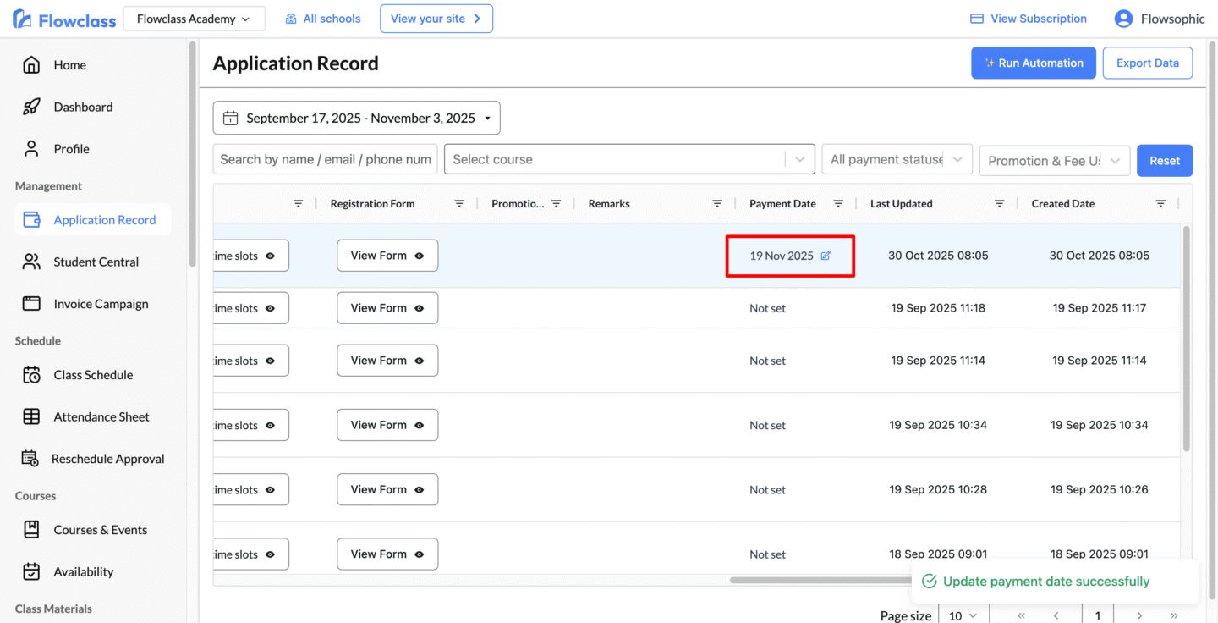Open the Remarks column menu icon
This screenshot has width=1218, height=623.
coord(716,204)
